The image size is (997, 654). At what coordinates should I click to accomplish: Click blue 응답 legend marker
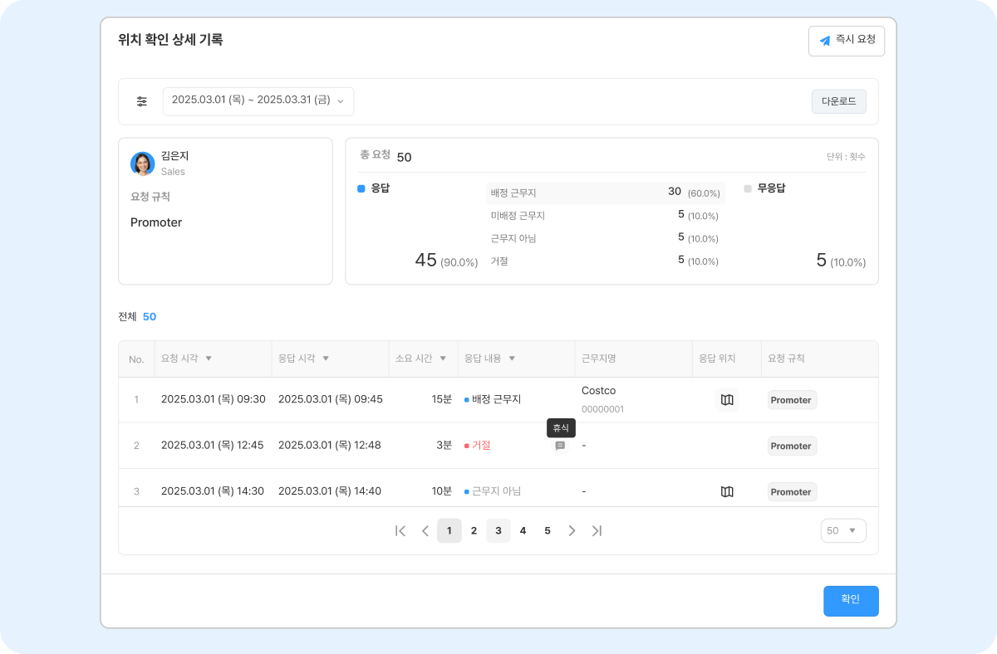361,188
